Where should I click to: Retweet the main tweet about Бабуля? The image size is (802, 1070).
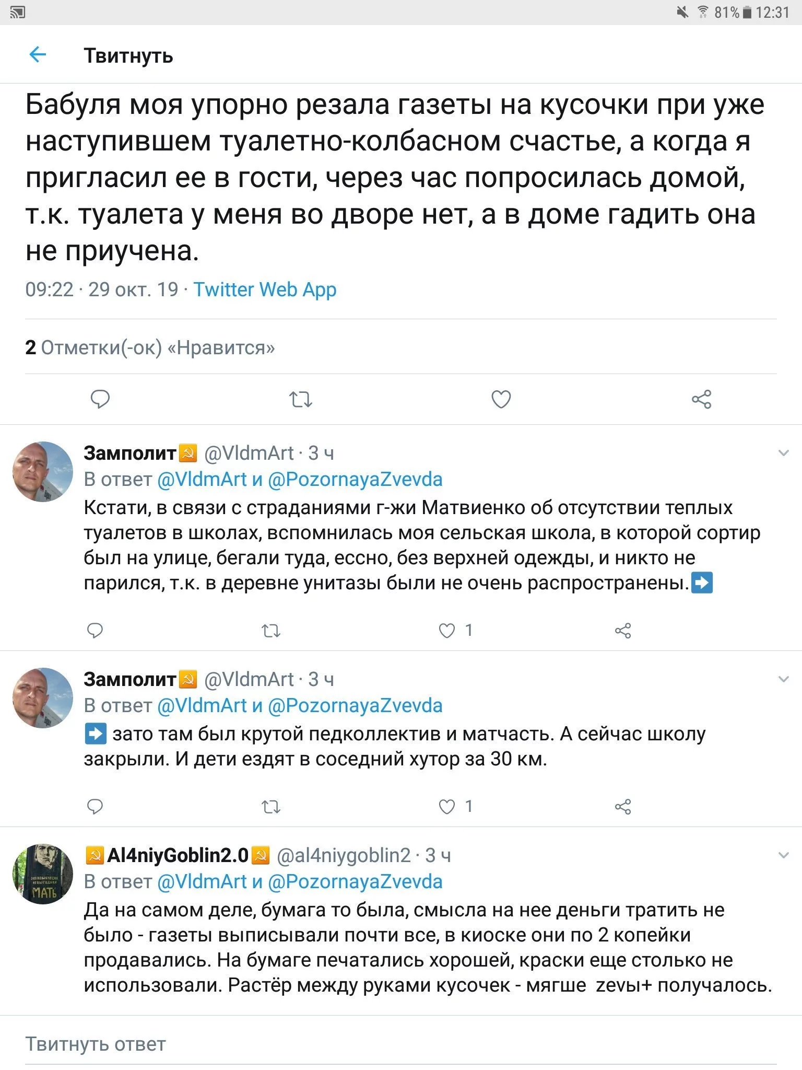(301, 400)
